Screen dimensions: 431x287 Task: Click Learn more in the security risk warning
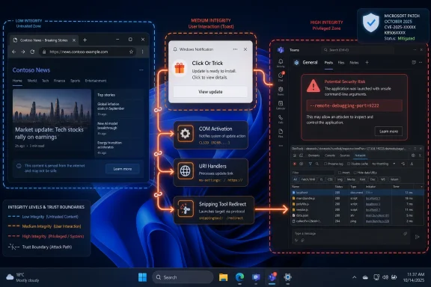tap(388, 132)
